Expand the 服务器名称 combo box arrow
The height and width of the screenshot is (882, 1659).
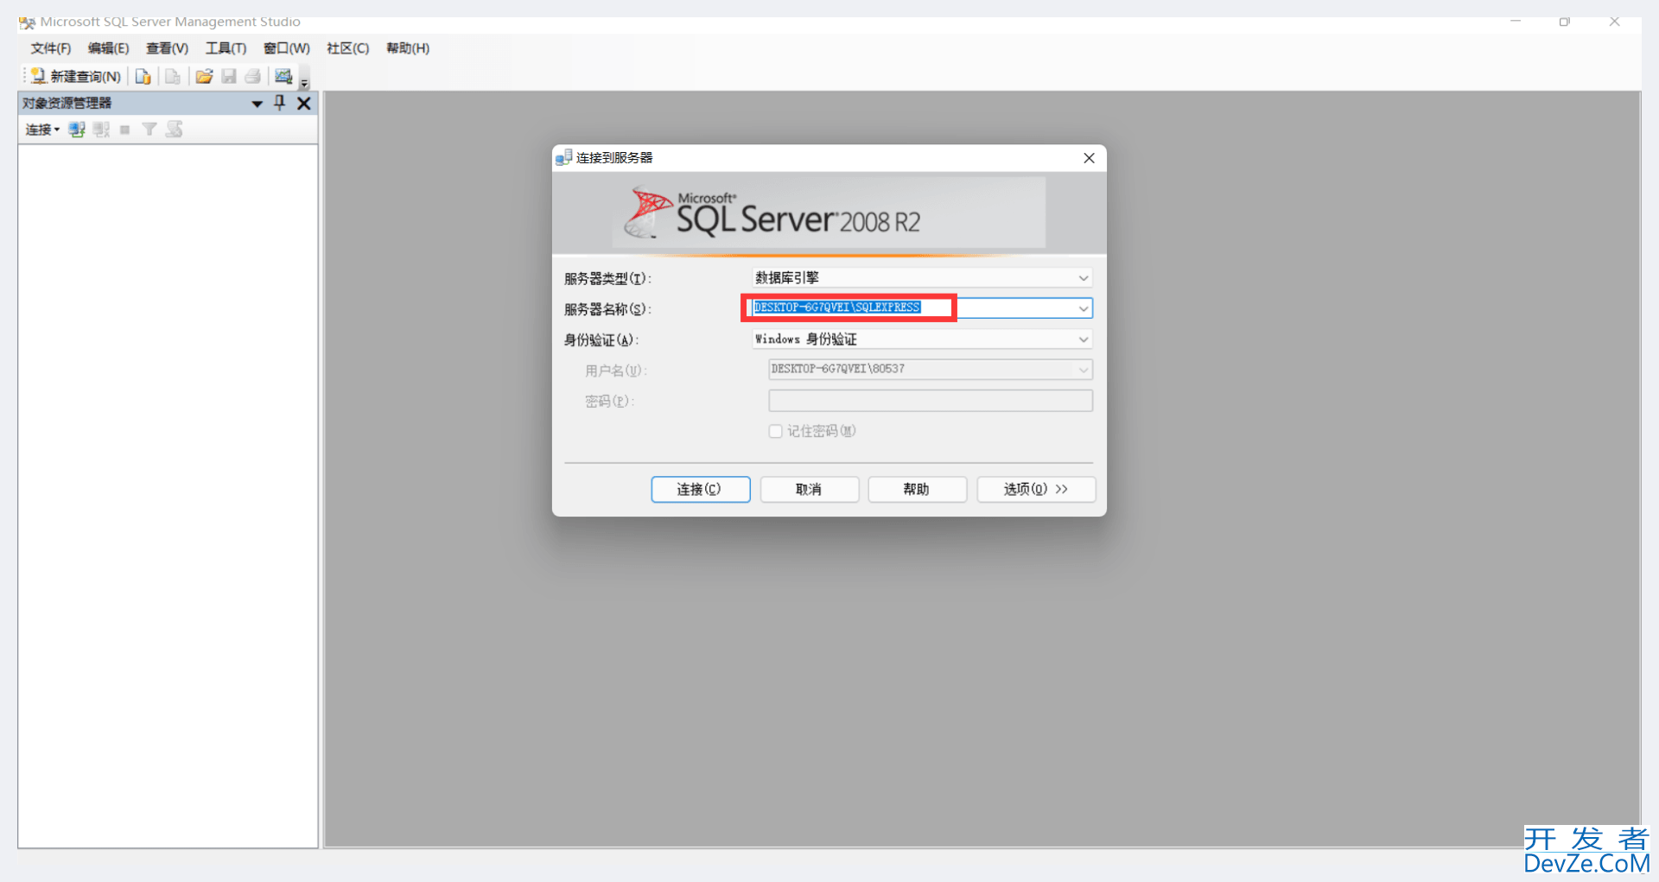pos(1083,308)
